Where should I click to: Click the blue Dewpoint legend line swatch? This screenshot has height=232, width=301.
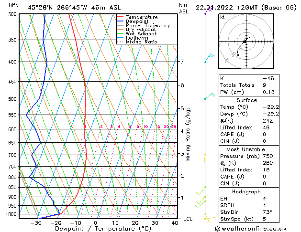point(121,21)
